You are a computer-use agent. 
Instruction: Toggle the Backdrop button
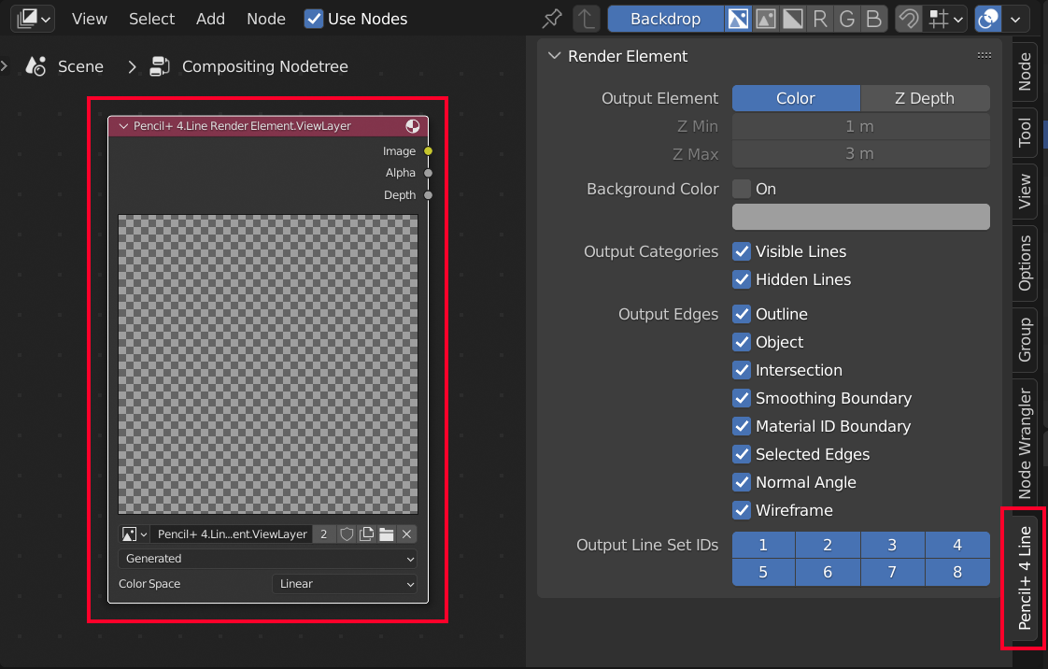click(665, 18)
